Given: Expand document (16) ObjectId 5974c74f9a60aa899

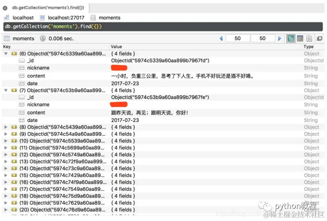Looking at the screenshot, I should (6, 182).
